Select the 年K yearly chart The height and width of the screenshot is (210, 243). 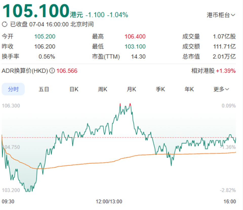coord(189,89)
